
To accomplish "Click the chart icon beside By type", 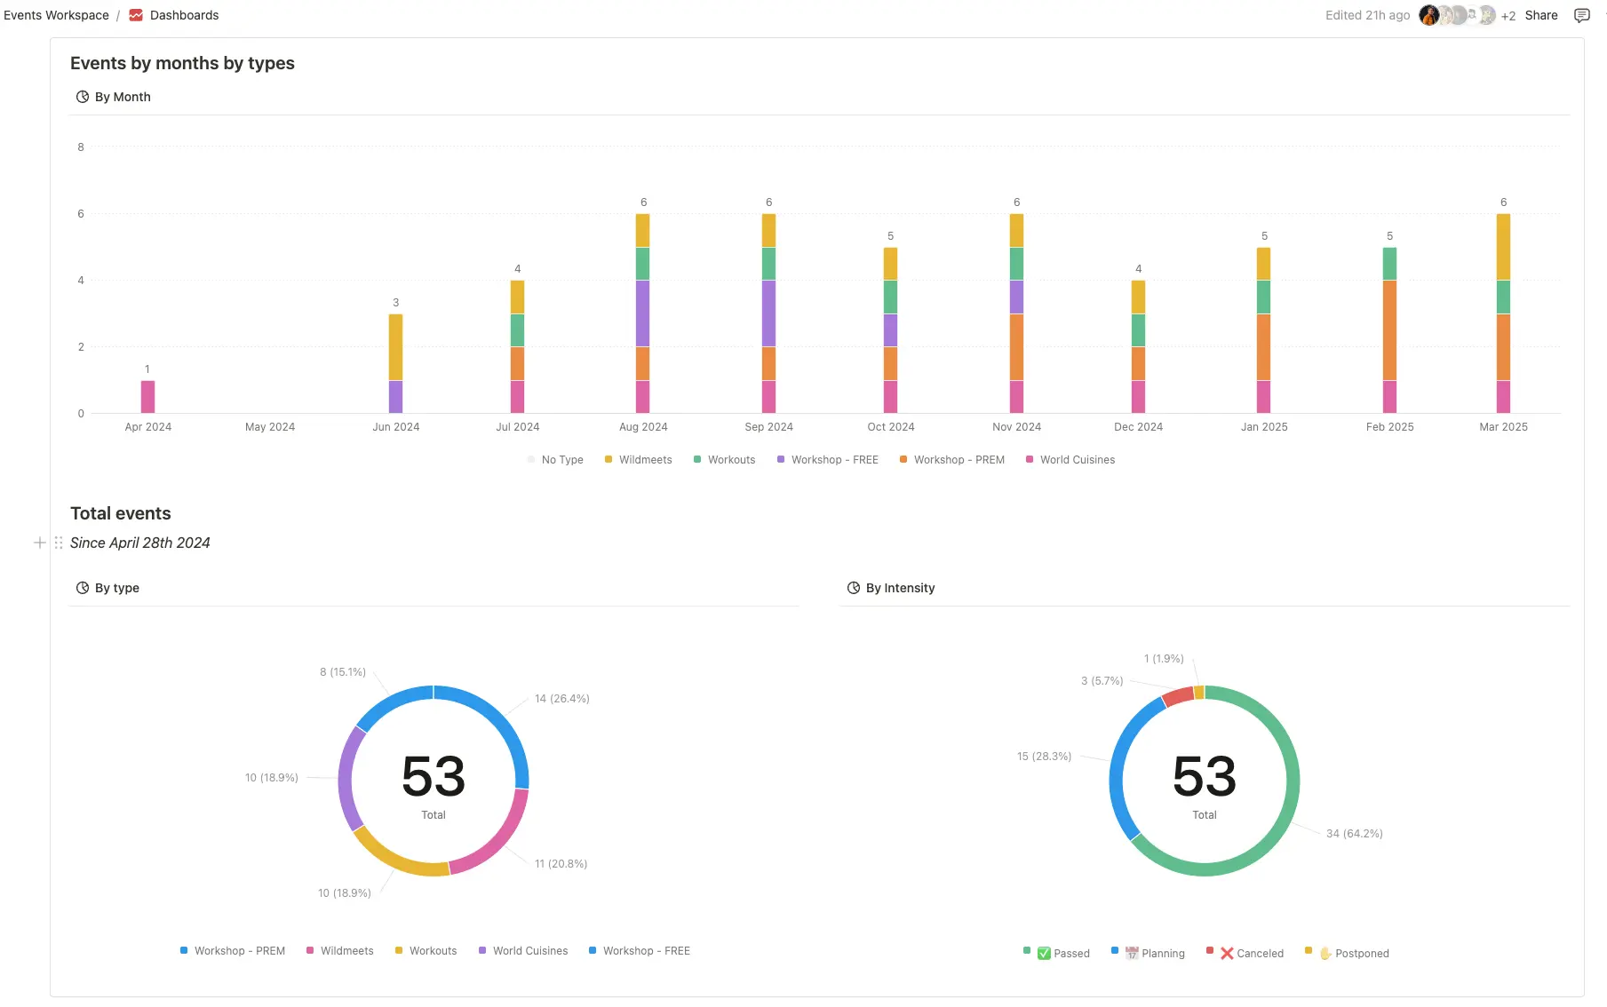I will coord(83,588).
